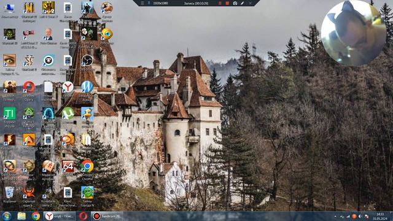Launch uTorrent from desktop
The width and height of the screenshot is (393, 221).
click(x=68, y=113)
